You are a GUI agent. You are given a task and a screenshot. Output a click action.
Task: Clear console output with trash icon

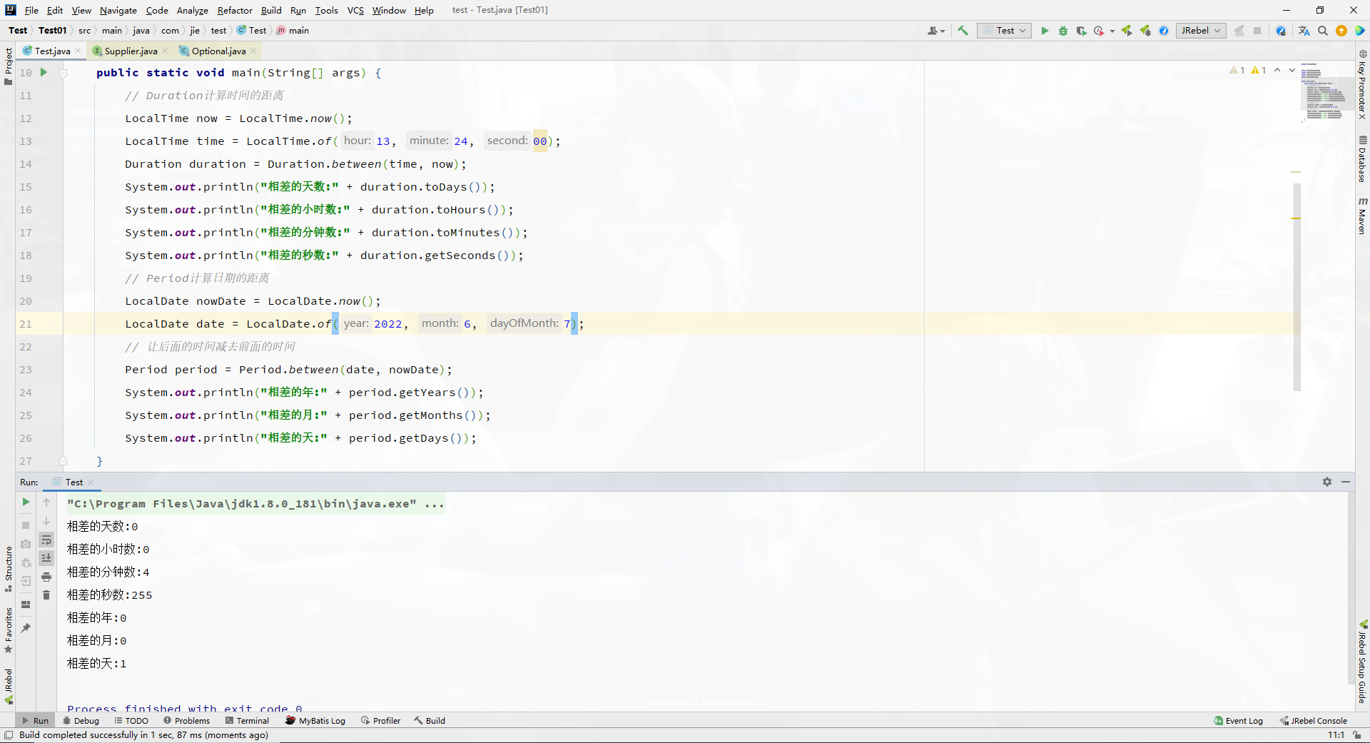point(46,595)
